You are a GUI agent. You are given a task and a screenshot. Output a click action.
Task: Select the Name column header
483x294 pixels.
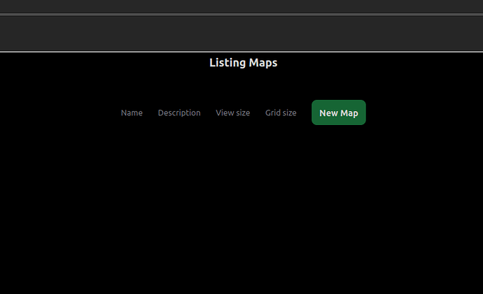click(x=132, y=112)
